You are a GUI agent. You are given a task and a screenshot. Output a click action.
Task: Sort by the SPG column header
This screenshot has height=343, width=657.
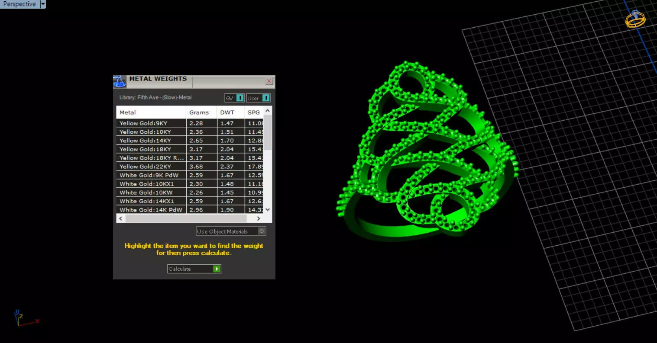(x=254, y=112)
